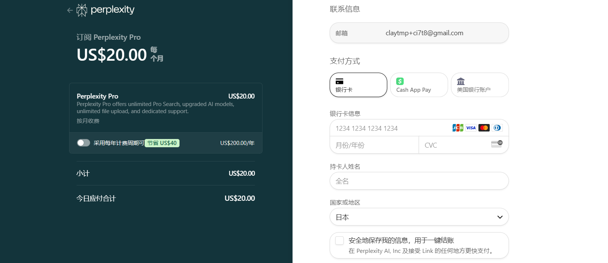Click the Perplexity Pro product name

point(98,96)
